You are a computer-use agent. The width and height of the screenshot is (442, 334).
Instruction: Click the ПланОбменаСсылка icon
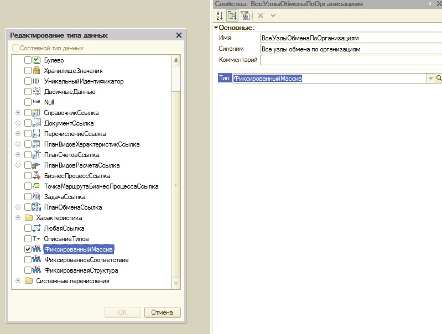pos(37,207)
